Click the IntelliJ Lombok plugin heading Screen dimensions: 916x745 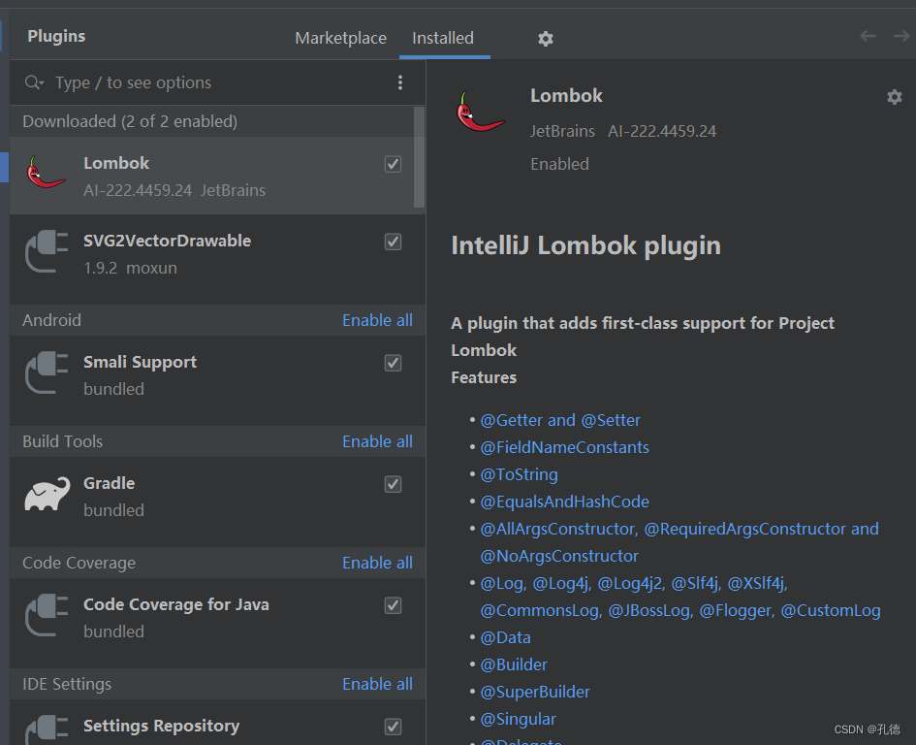[x=585, y=245]
